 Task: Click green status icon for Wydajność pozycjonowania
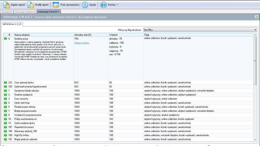[x=6, y=115]
